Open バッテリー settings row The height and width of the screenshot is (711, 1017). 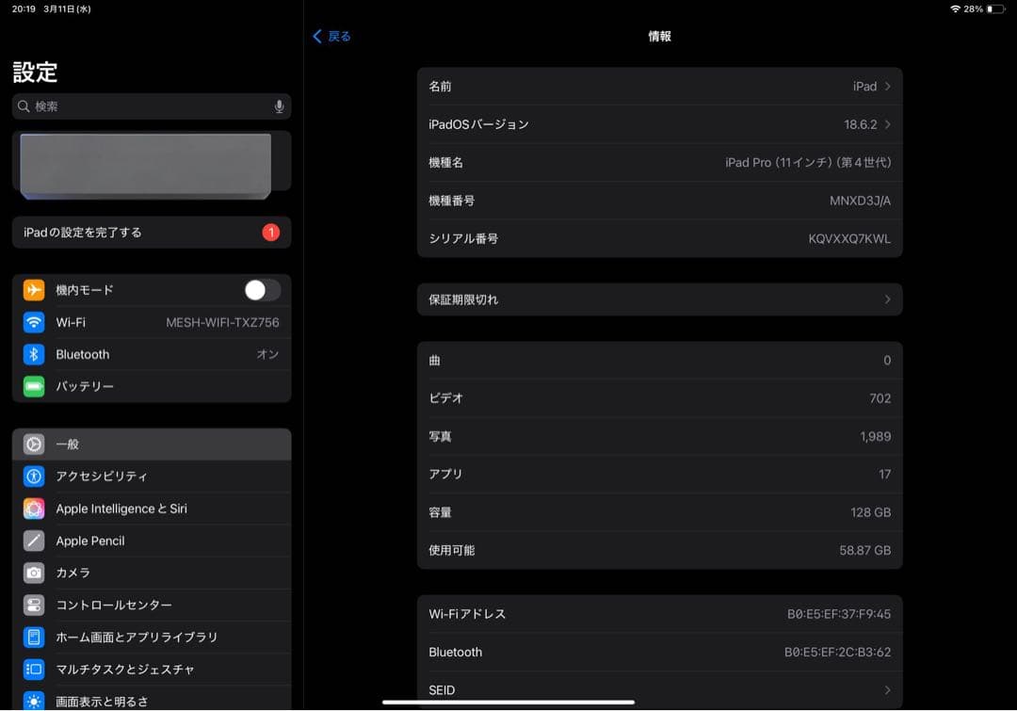coord(151,386)
